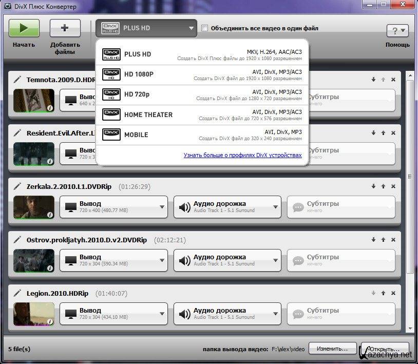Click the Ostrov.prokljatyh video thumbnail

33,260
